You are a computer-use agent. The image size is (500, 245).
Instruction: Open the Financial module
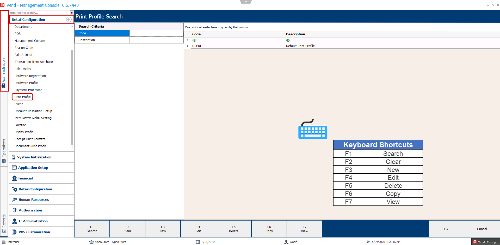click(x=42, y=178)
